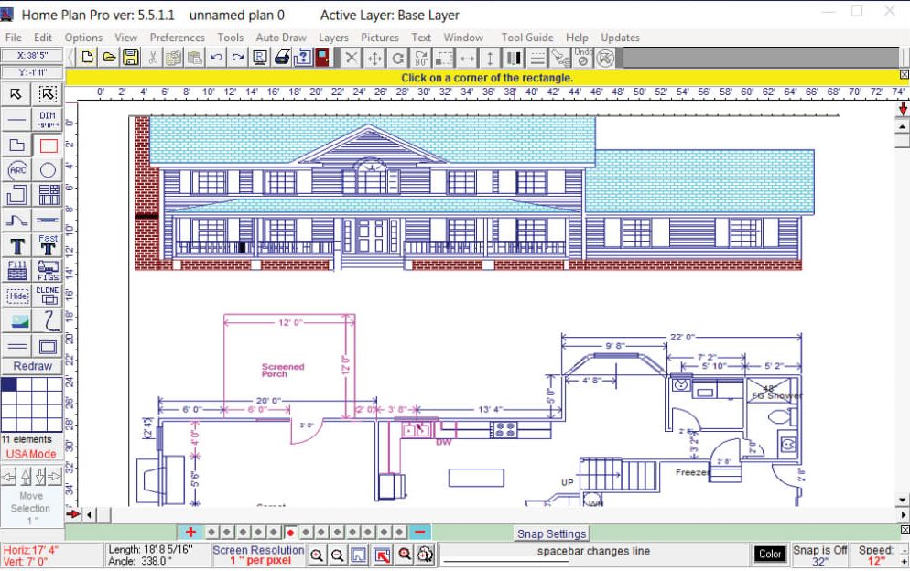Click the Undo-disable toolbar icon
Viewport: 910px width, 571px height.
click(582, 57)
